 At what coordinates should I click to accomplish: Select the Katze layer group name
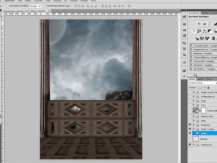[203, 121]
